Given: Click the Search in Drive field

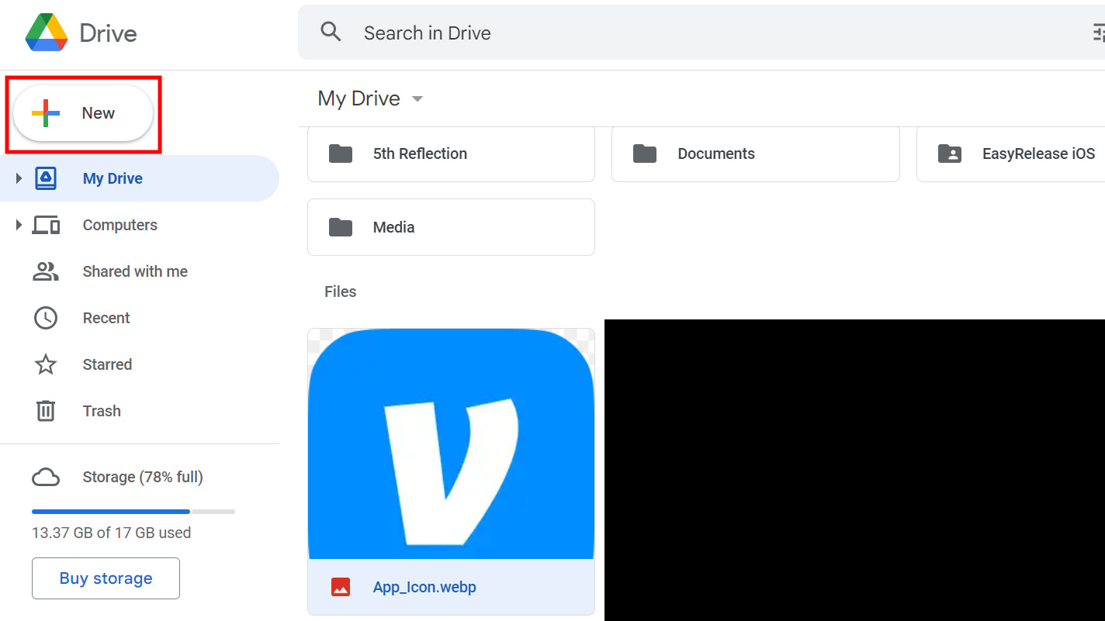Looking at the screenshot, I should click(701, 33).
